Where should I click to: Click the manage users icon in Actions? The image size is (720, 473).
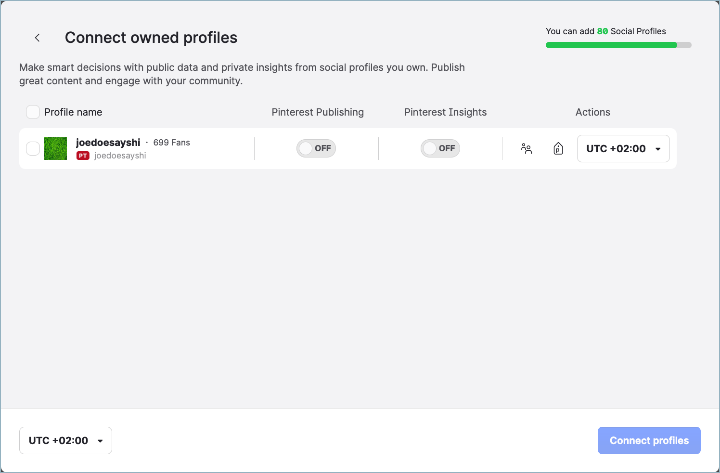[527, 149]
